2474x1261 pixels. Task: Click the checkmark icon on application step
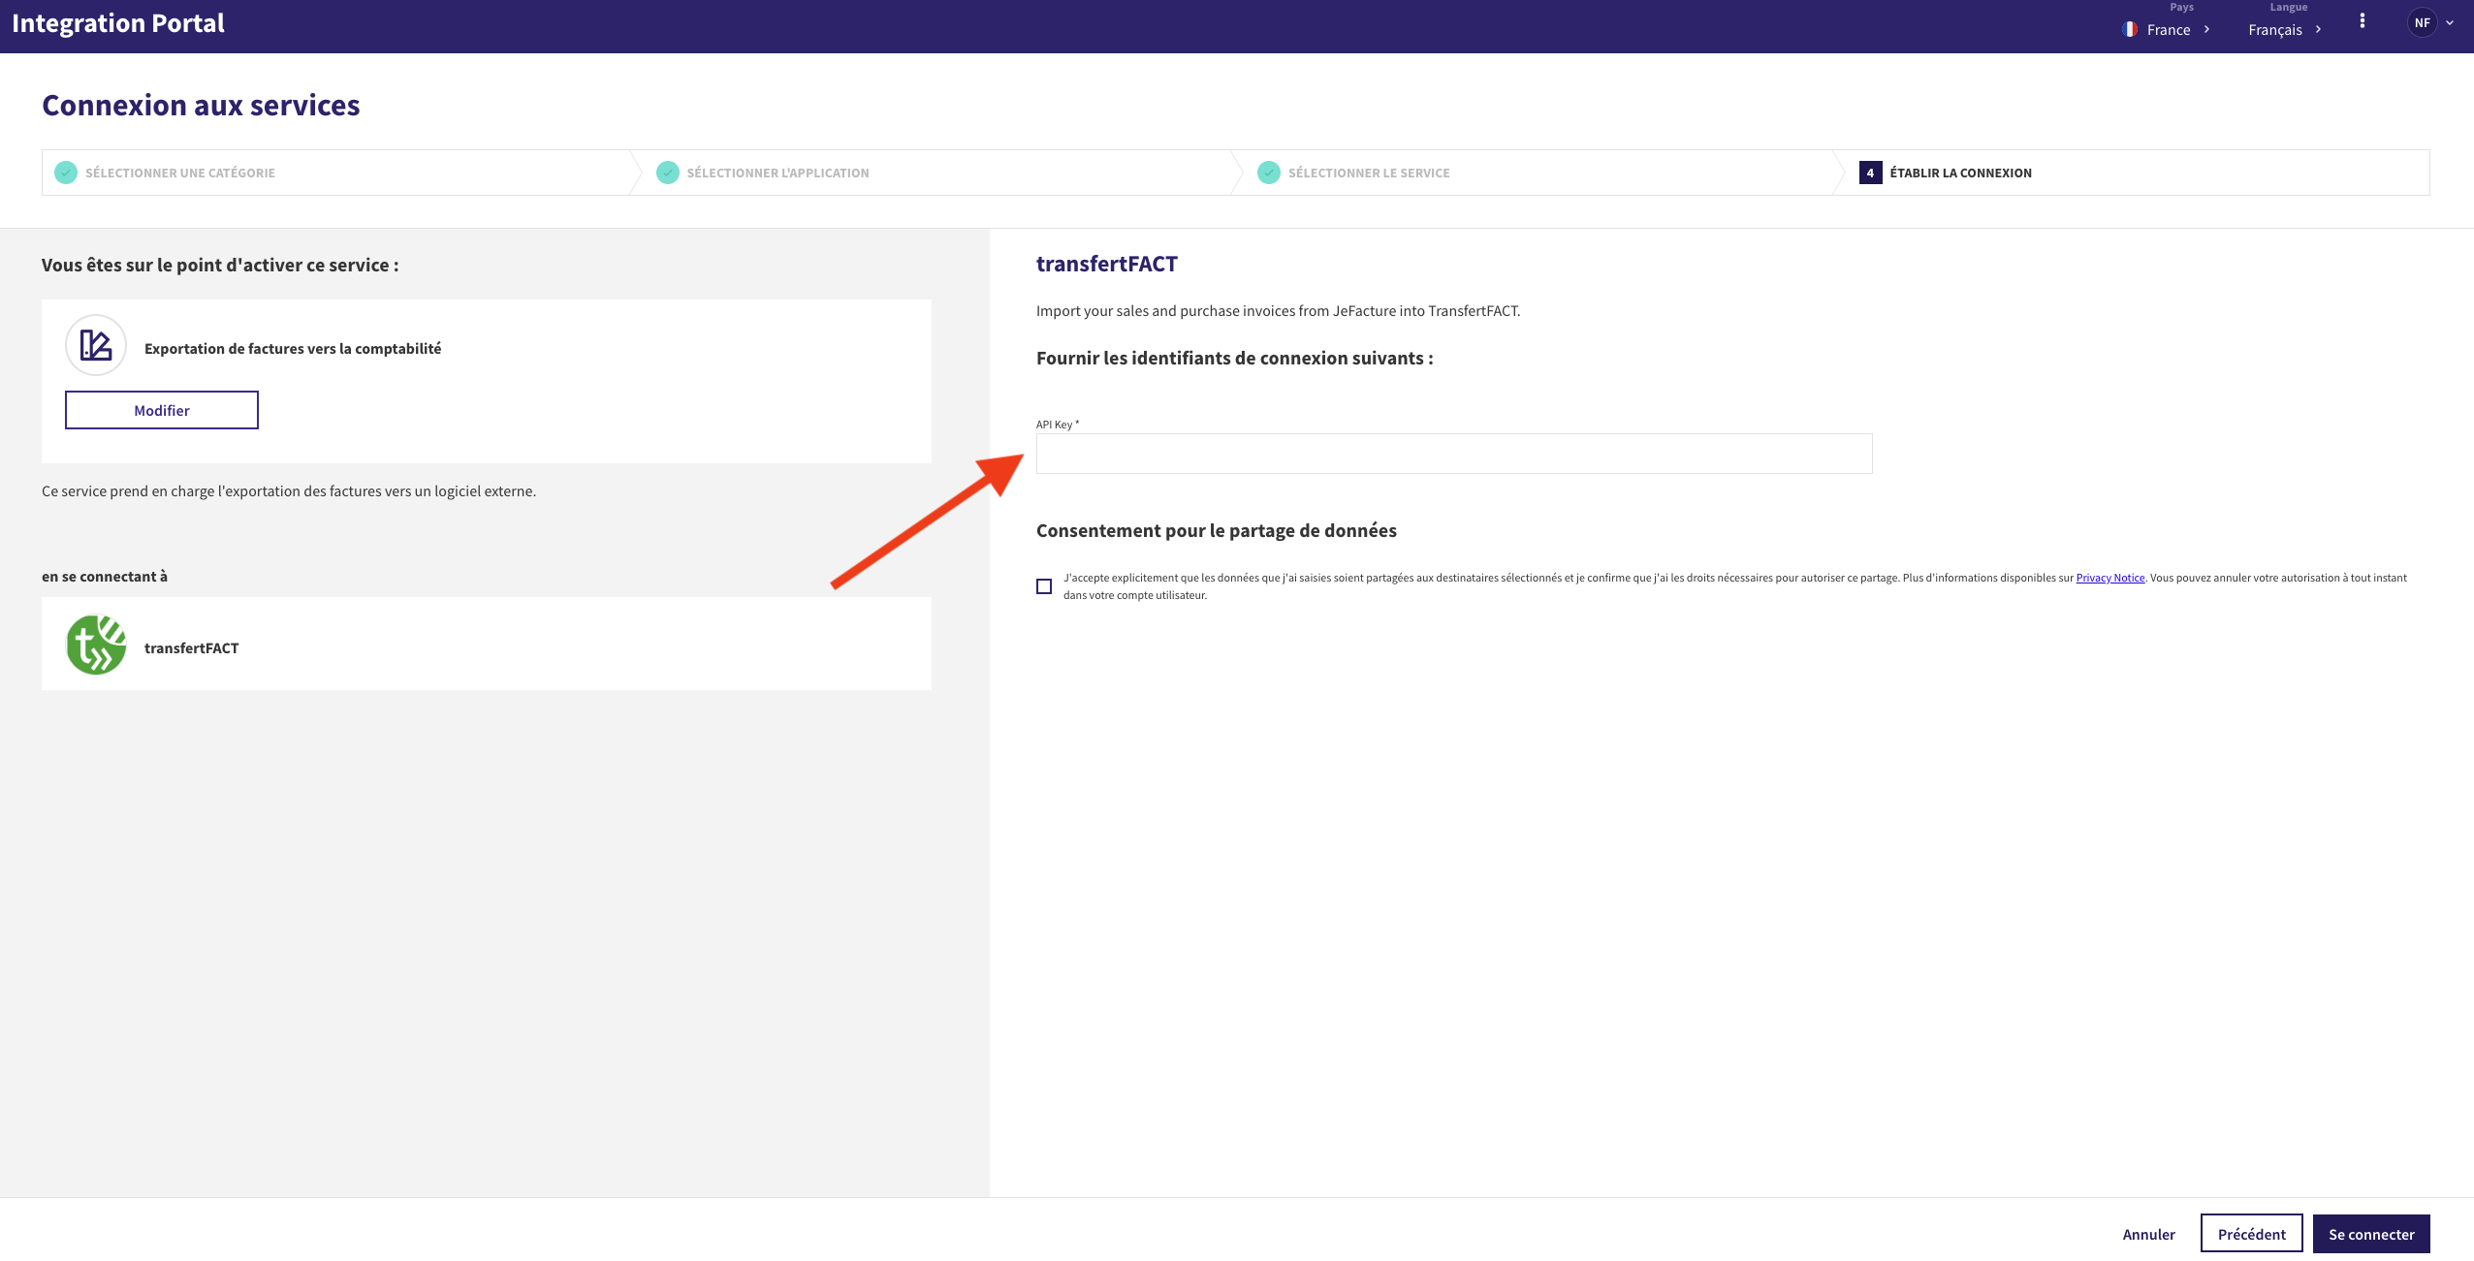668,173
